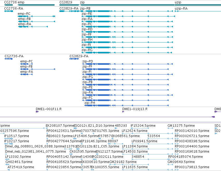Click EST LP09941.5prime
Screen dimensions: 221x171
(144, 141)
